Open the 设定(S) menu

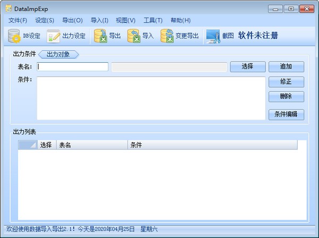tap(45, 20)
